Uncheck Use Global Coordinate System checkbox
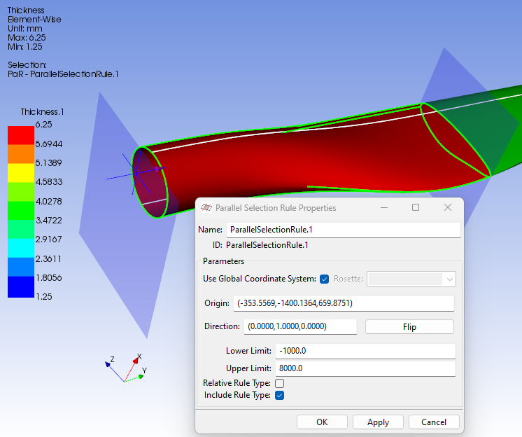Viewport: 522px width, 437px height. coord(324,279)
